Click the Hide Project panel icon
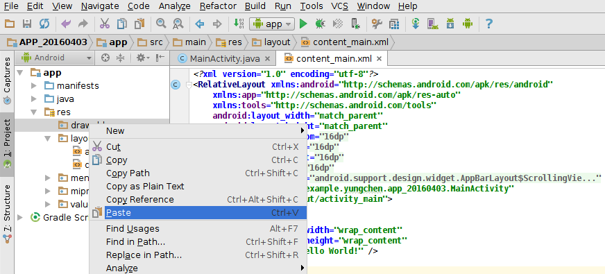 [x=160, y=58]
